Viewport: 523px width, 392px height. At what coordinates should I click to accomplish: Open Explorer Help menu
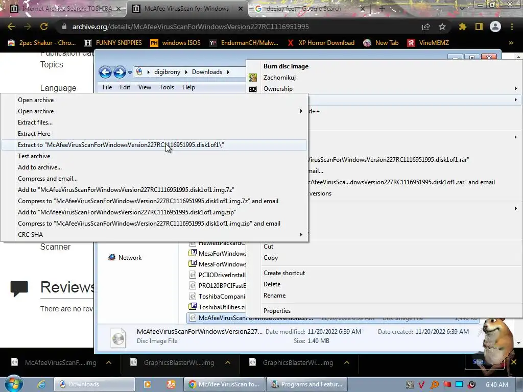[188, 87]
